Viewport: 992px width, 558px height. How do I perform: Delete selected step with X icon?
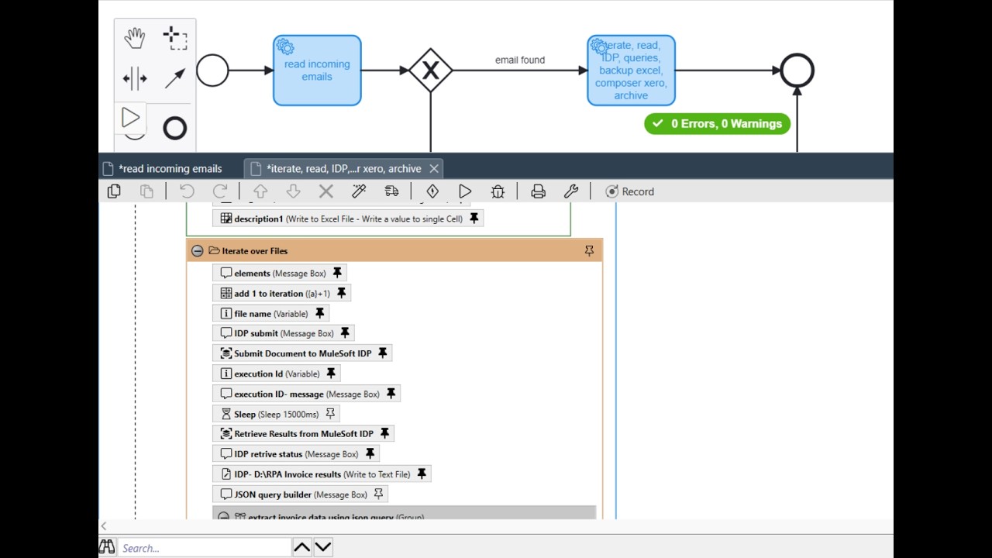point(326,191)
